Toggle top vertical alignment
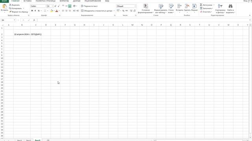The height and width of the screenshot is (141, 252). click(x=63, y=6)
